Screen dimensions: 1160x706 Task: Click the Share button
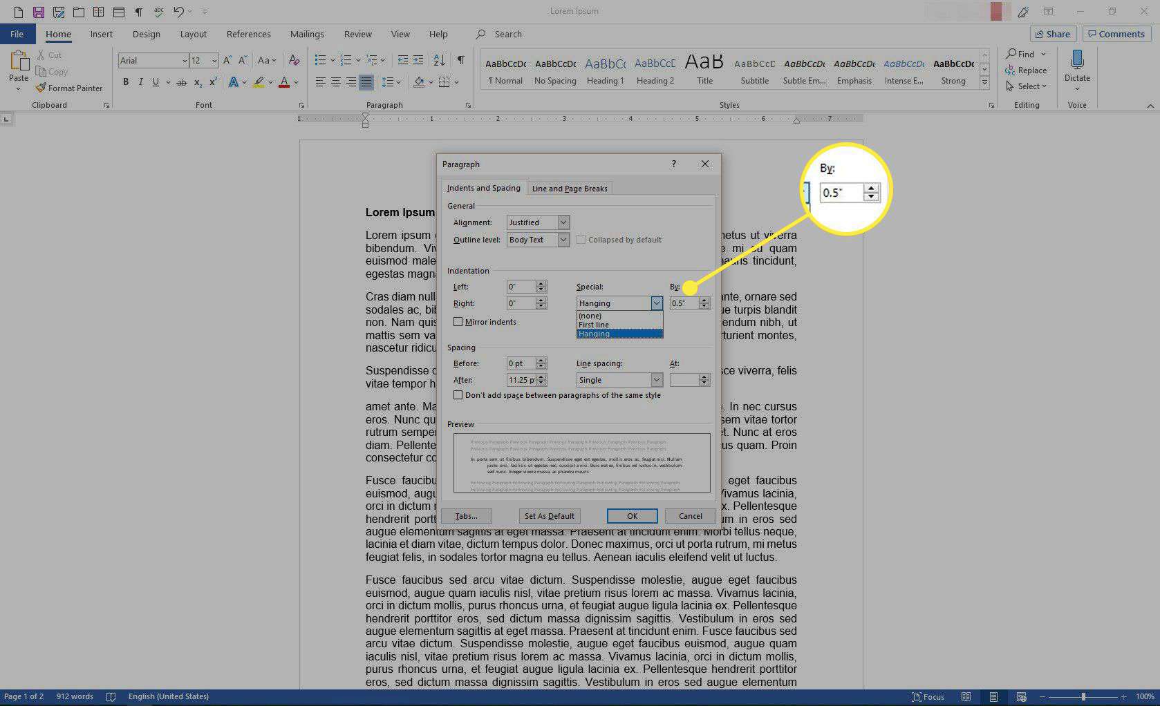(1053, 34)
